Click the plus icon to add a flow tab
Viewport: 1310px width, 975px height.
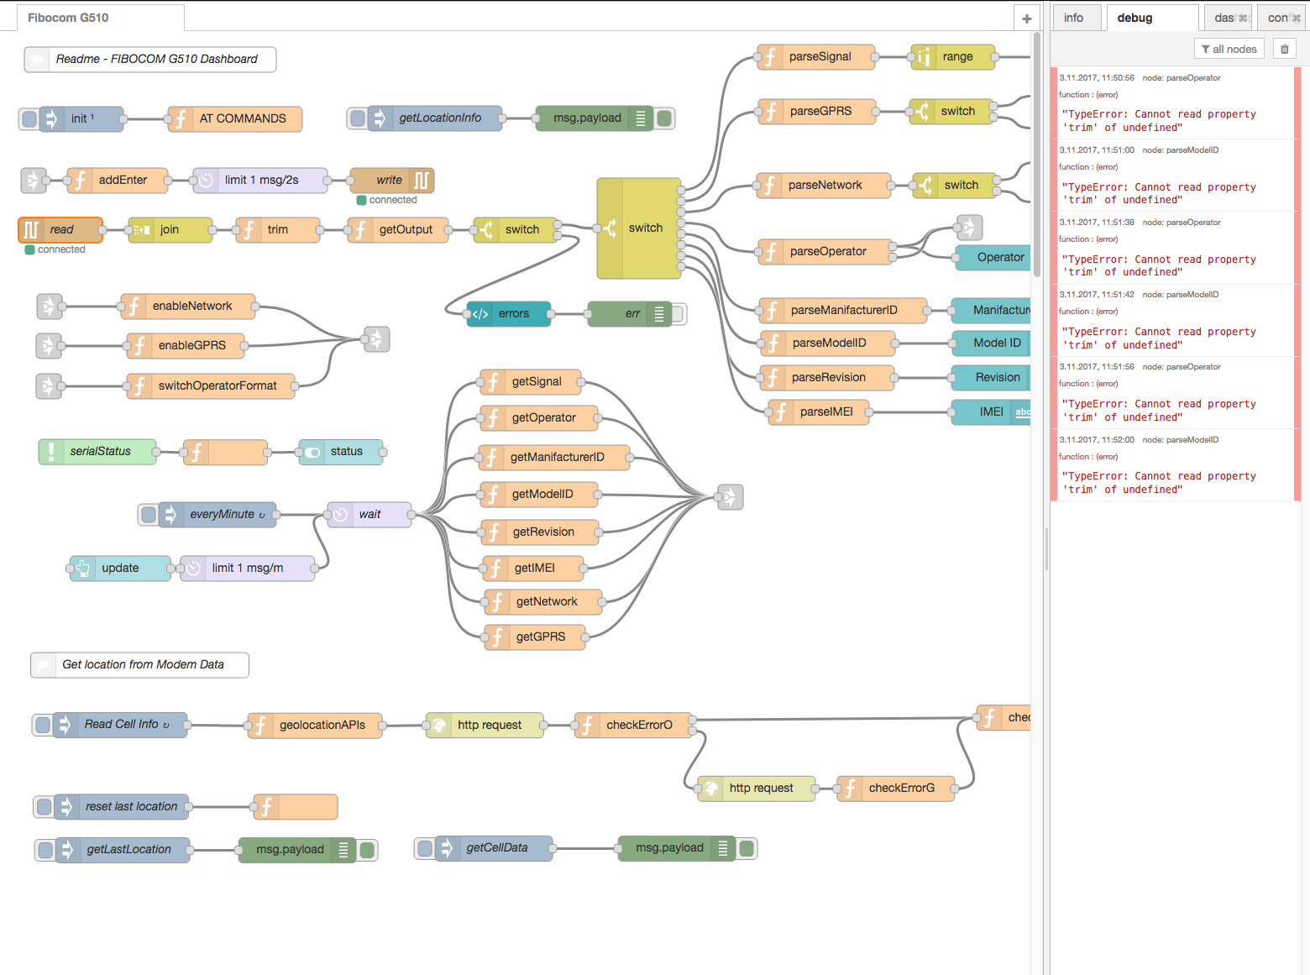(x=1026, y=18)
